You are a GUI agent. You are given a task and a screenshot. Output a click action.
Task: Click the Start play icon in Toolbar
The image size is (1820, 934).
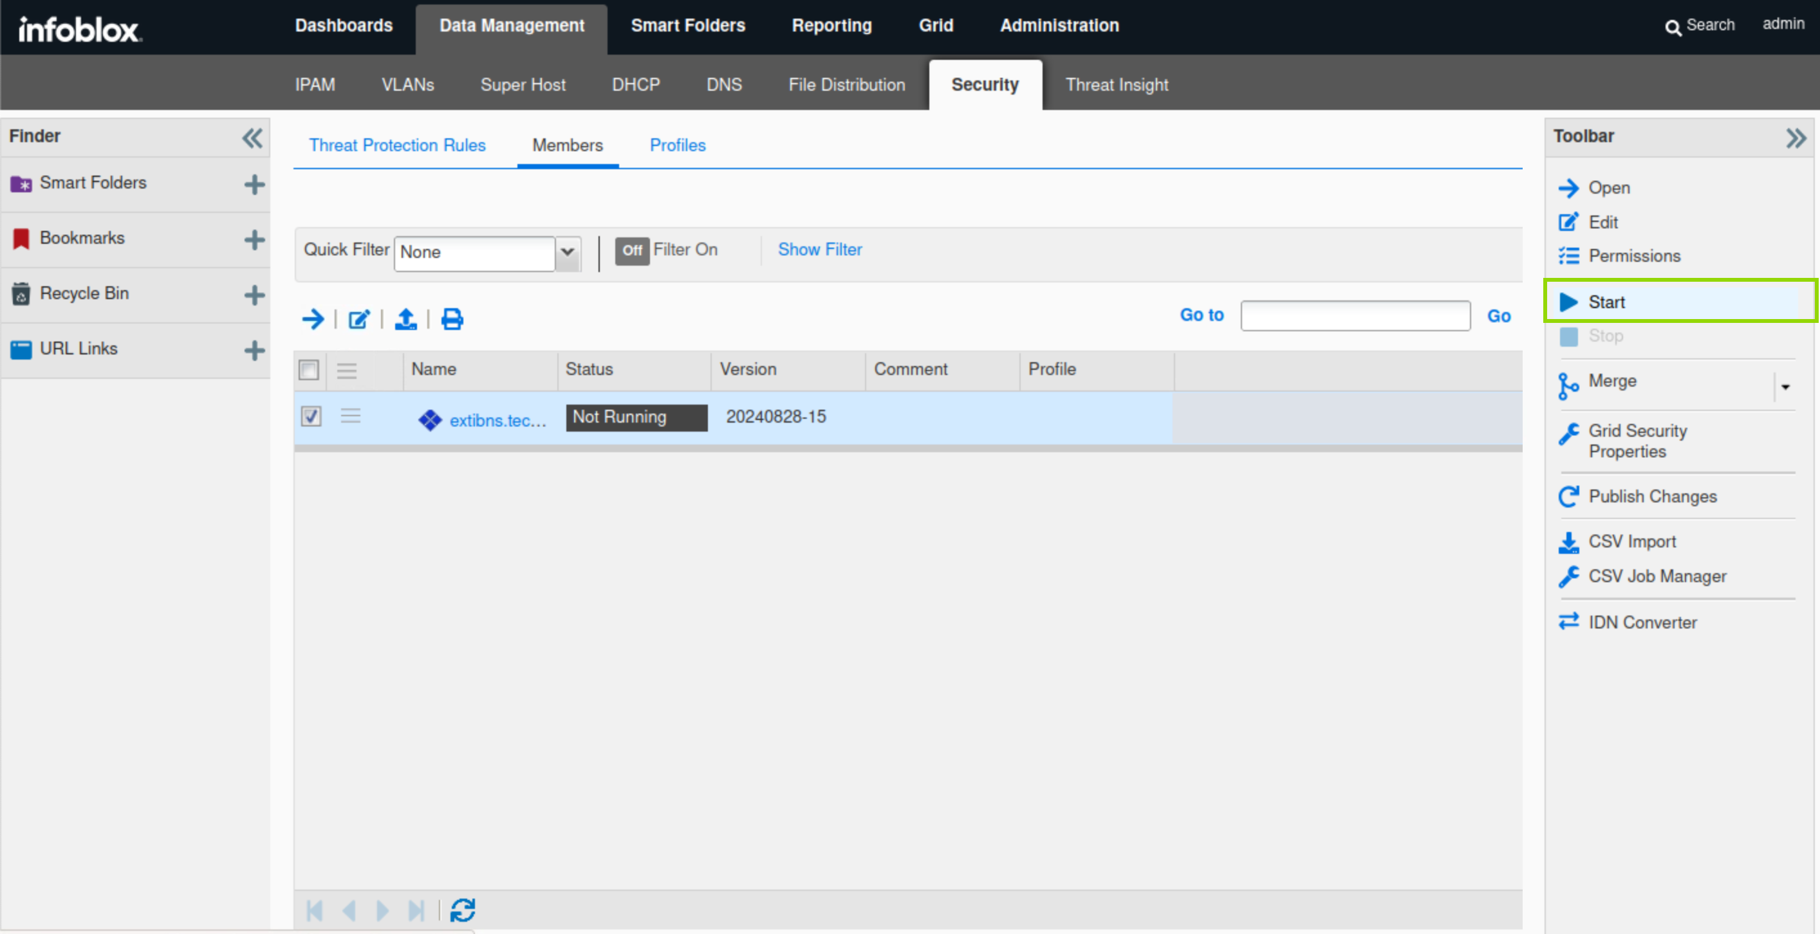click(x=1568, y=302)
